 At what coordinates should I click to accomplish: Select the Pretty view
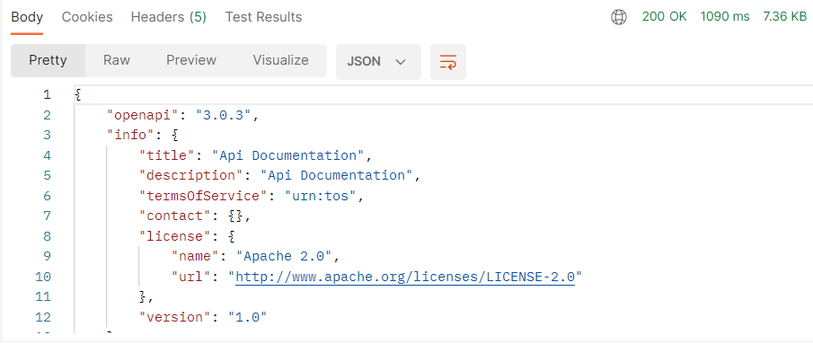coord(48,60)
